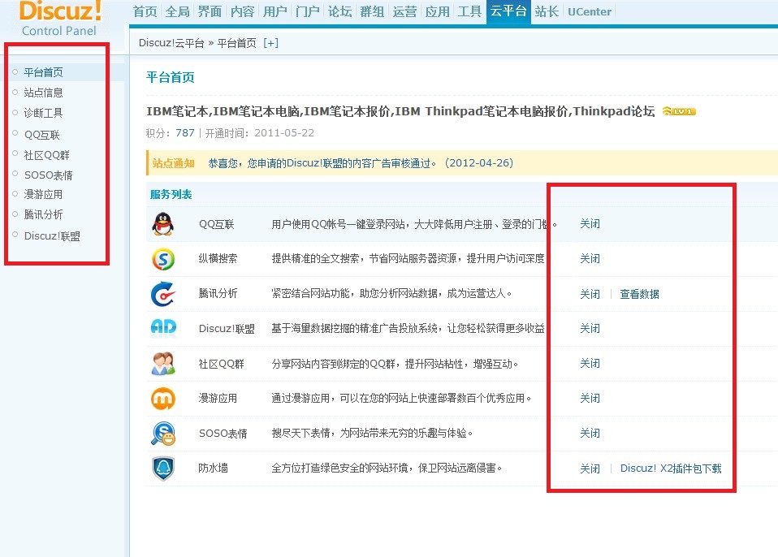The image size is (778, 557).
Task: Open the 站长 top menu
Action: pyautogui.click(x=547, y=11)
